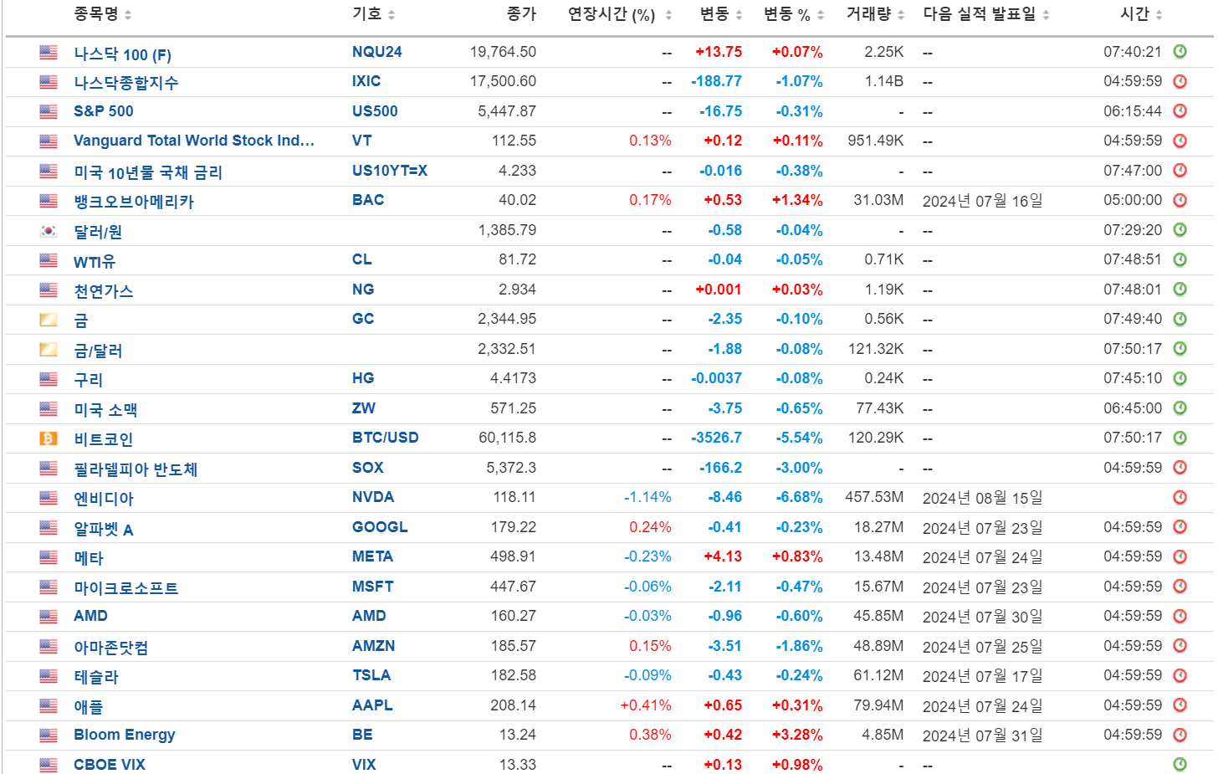Viewport: 1218px width, 774px height.
Task: Click the US flag icon beside 애플
Action: [x=49, y=706]
